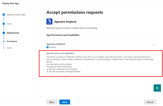Screen dimensions: 163x106
Task: Click the Next button
Action: click(65, 102)
